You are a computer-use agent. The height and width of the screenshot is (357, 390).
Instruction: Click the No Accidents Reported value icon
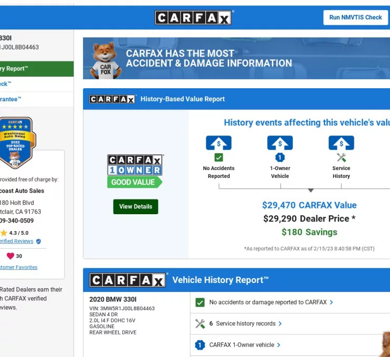click(x=218, y=143)
